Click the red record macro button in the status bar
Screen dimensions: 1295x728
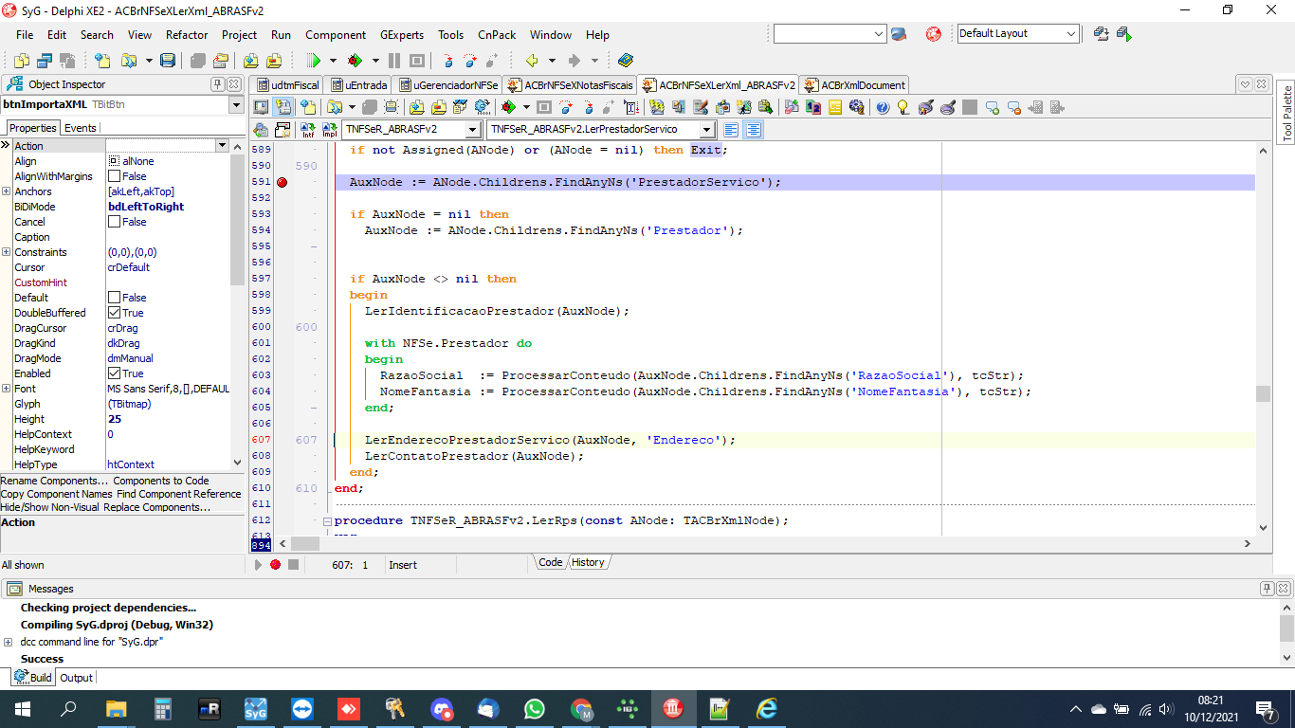pyautogui.click(x=275, y=565)
